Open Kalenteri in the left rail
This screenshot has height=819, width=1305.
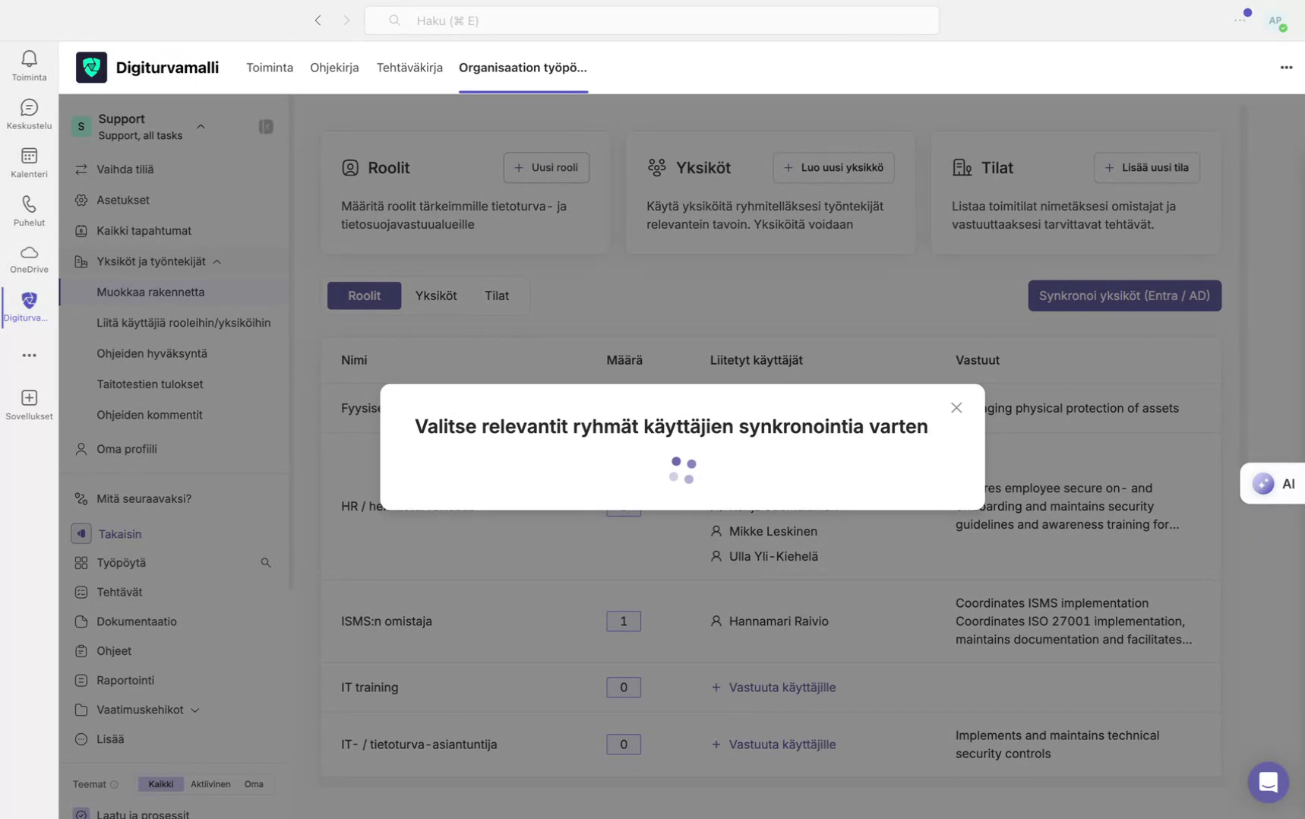[28, 163]
